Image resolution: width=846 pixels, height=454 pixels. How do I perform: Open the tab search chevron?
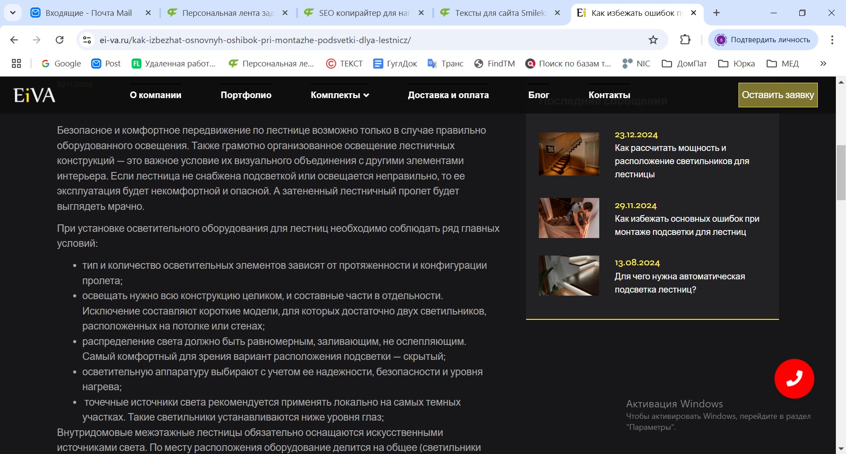pos(12,12)
